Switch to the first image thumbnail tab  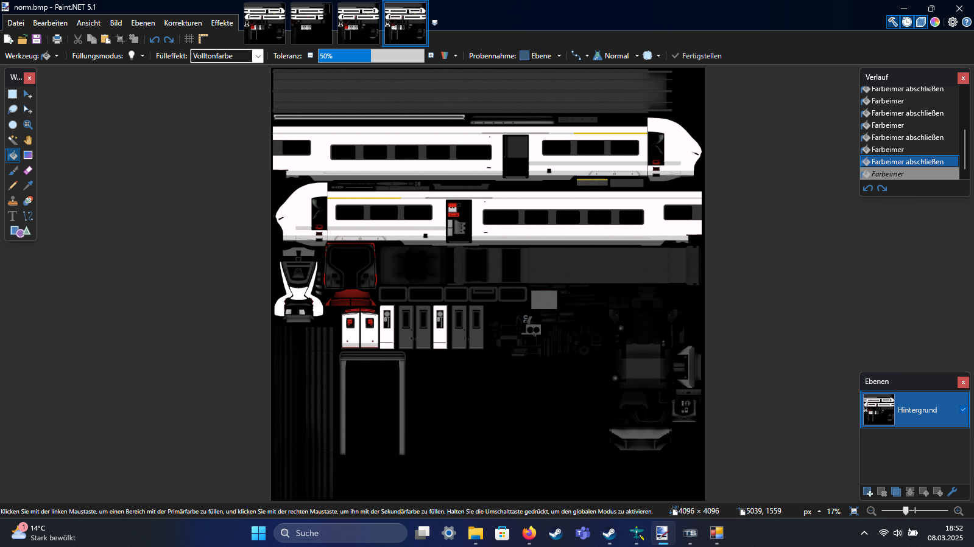click(264, 23)
